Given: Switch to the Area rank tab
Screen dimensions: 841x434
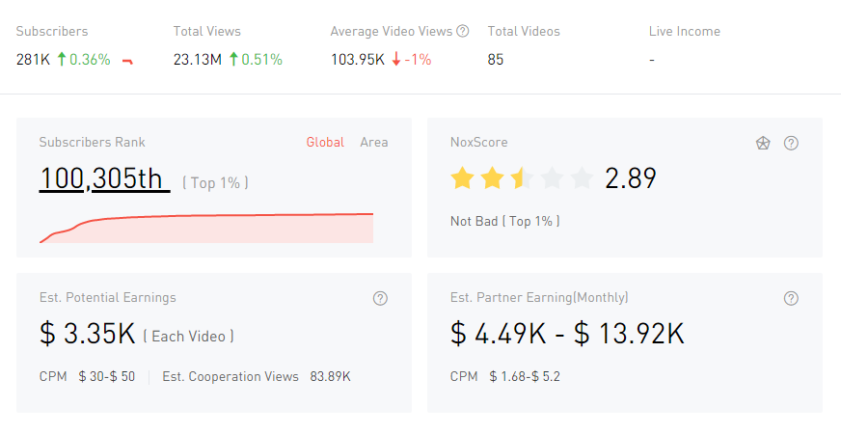Looking at the screenshot, I should click(x=374, y=143).
